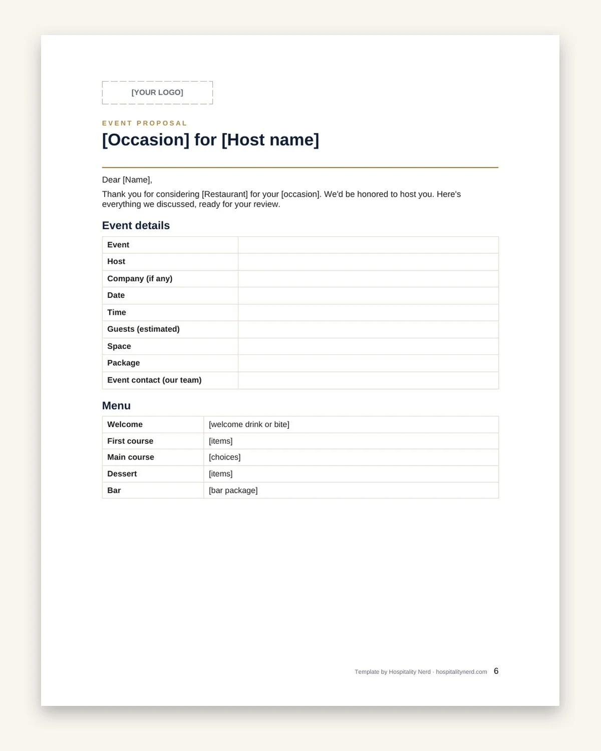The width and height of the screenshot is (601, 751).
Task: Click the 'Dessert' row label
Action: click(x=122, y=474)
